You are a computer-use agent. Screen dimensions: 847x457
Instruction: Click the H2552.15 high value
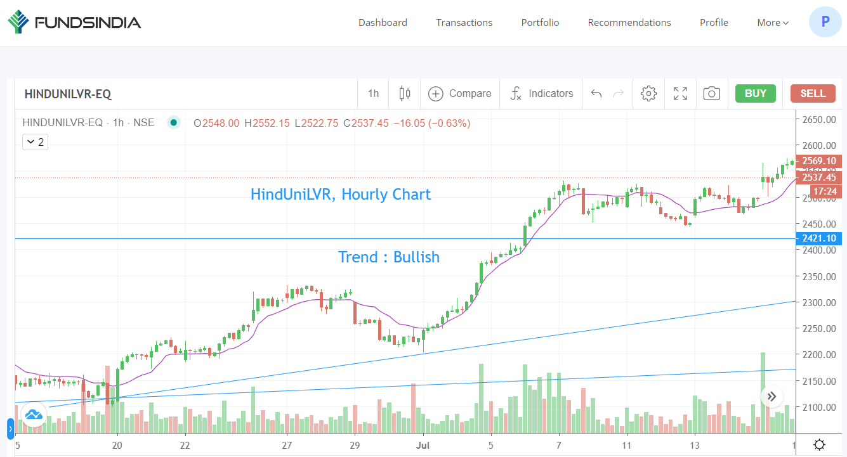(267, 123)
